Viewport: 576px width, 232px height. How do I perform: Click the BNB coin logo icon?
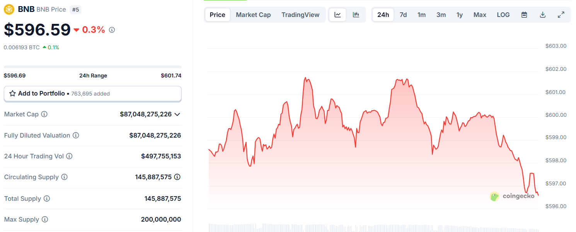pyautogui.click(x=9, y=9)
